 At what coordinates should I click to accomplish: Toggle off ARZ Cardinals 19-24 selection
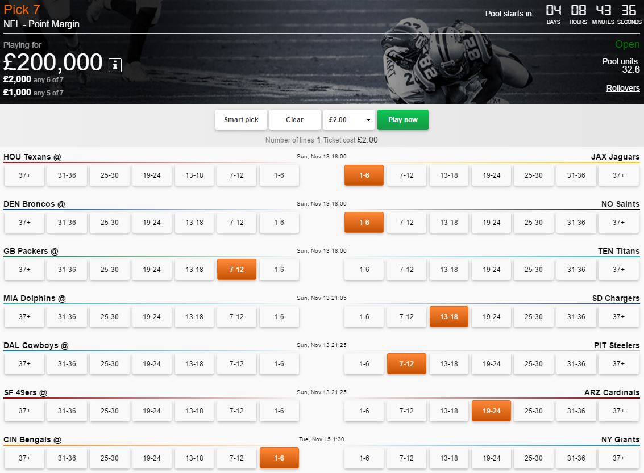tap(491, 411)
